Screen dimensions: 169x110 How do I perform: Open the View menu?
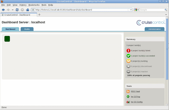(15, 5)
